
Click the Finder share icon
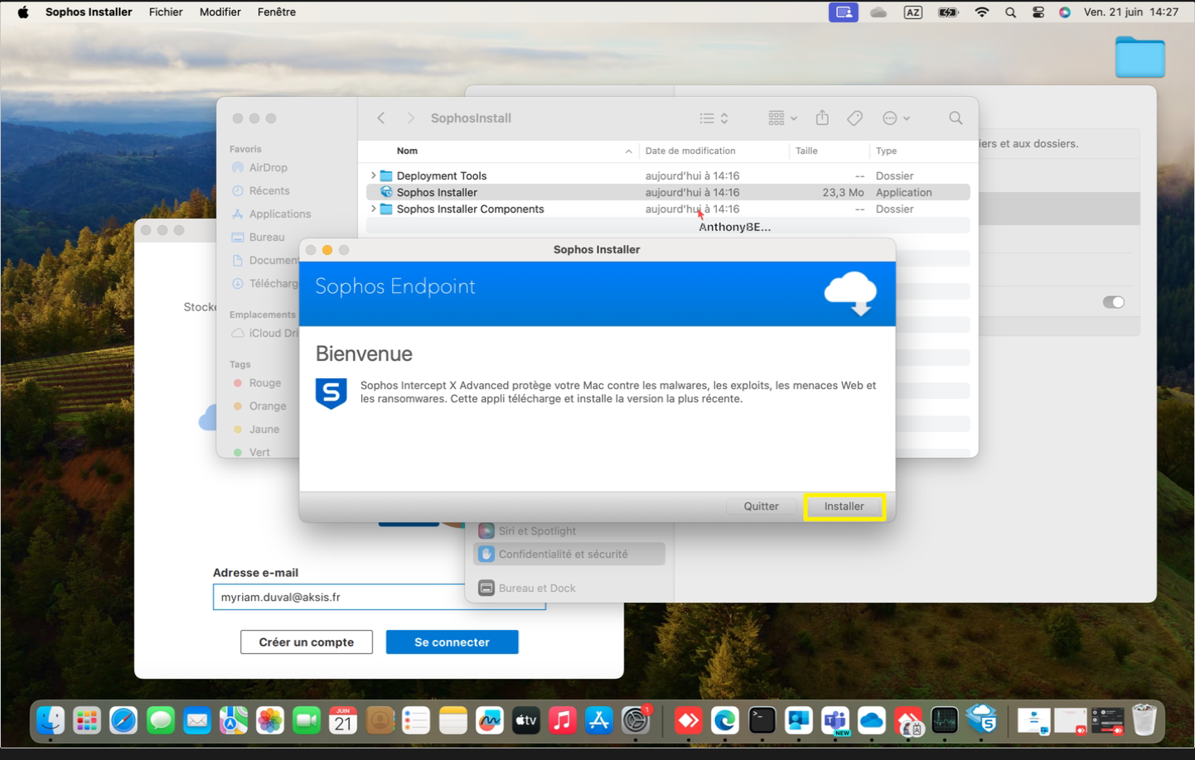tap(822, 118)
